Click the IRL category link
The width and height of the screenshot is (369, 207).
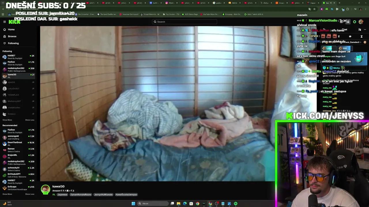tap(54, 195)
